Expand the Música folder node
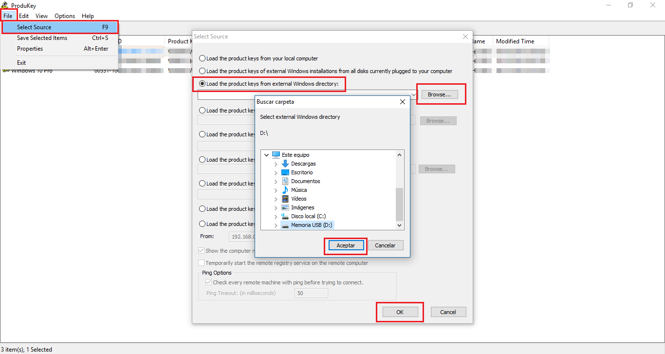The width and height of the screenshot is (665, 354). click(276, 190)
